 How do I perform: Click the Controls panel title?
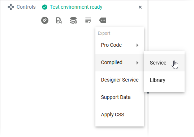pos(26,7)
